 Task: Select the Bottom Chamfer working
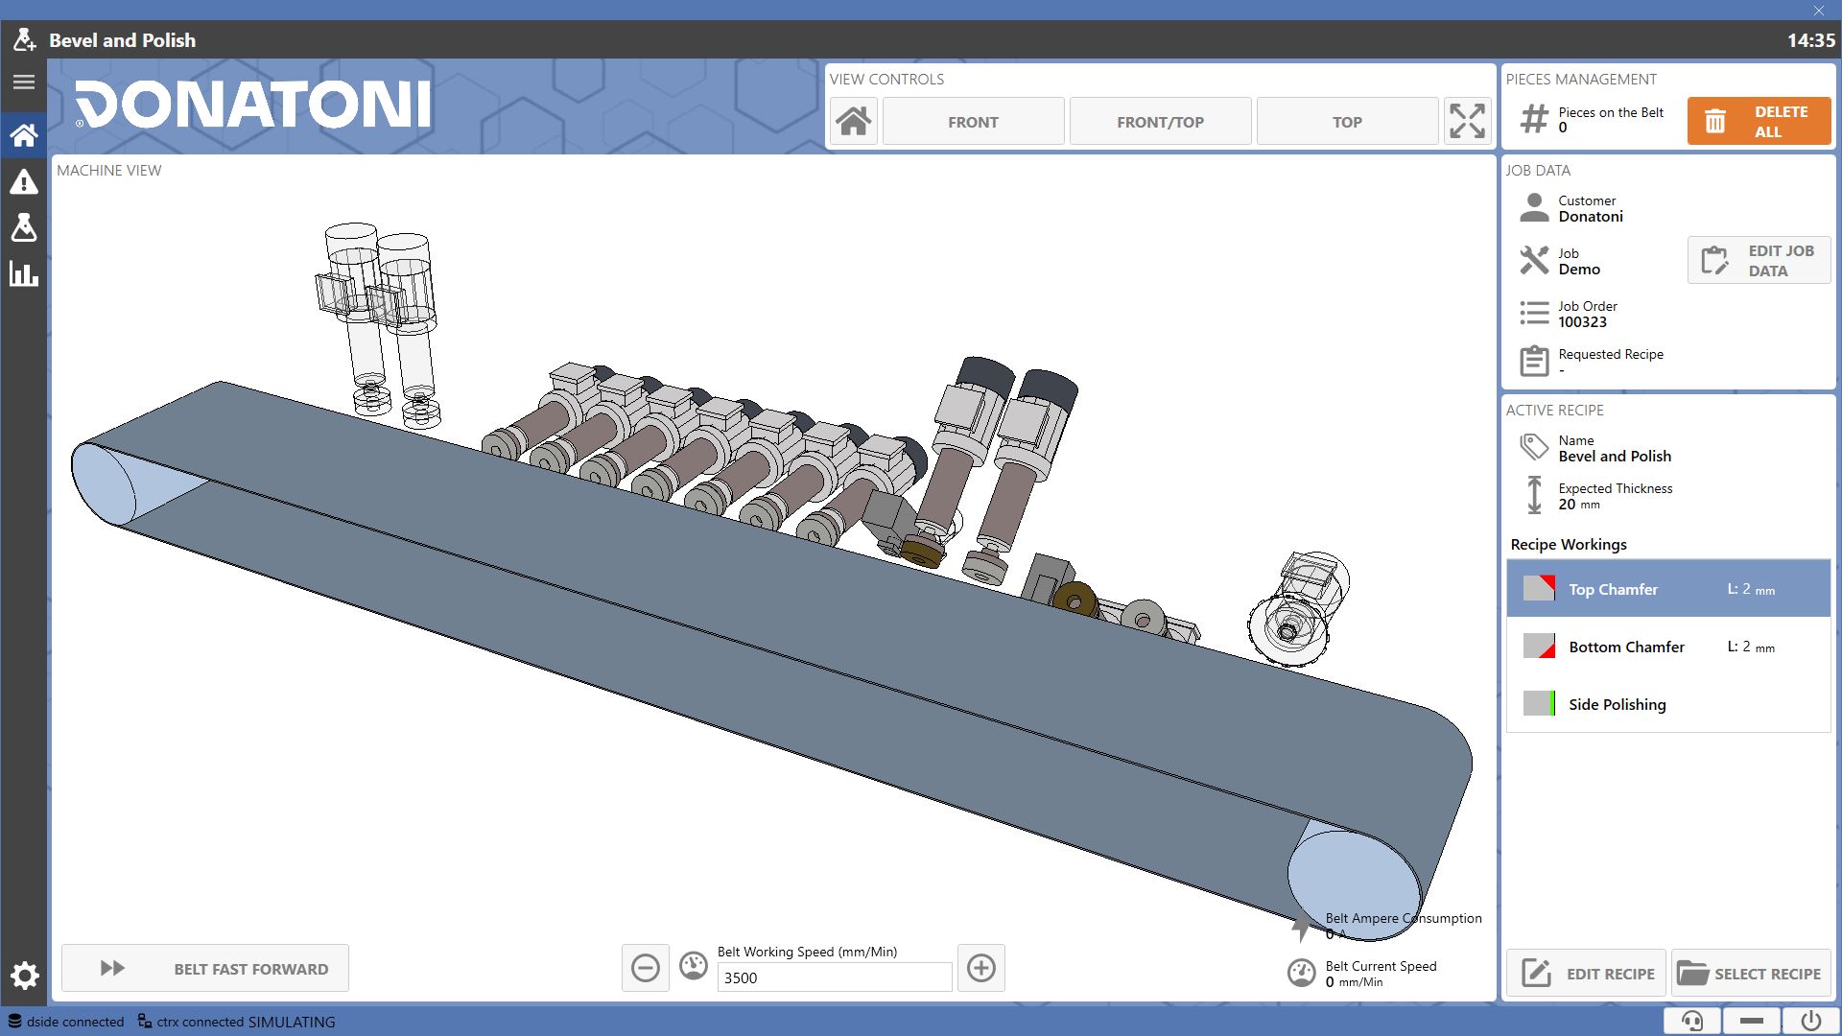point(1668,647)
